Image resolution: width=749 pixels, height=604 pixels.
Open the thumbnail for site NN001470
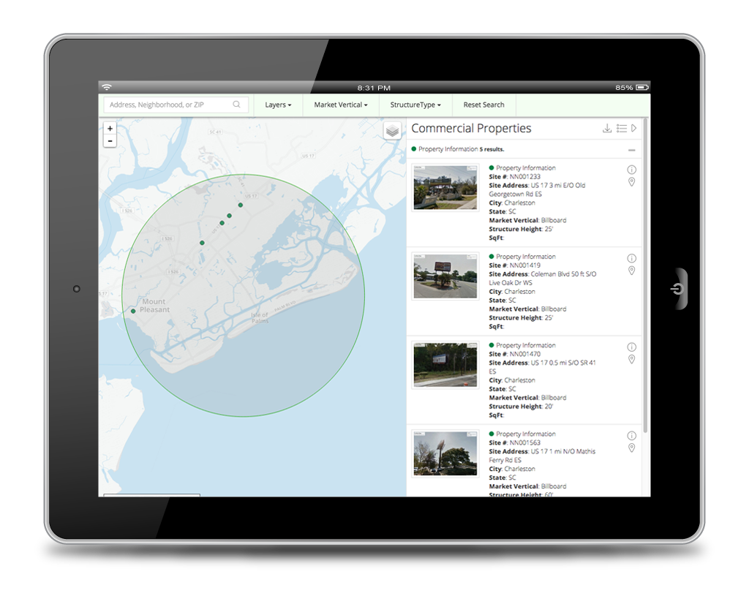pos(445,365)
